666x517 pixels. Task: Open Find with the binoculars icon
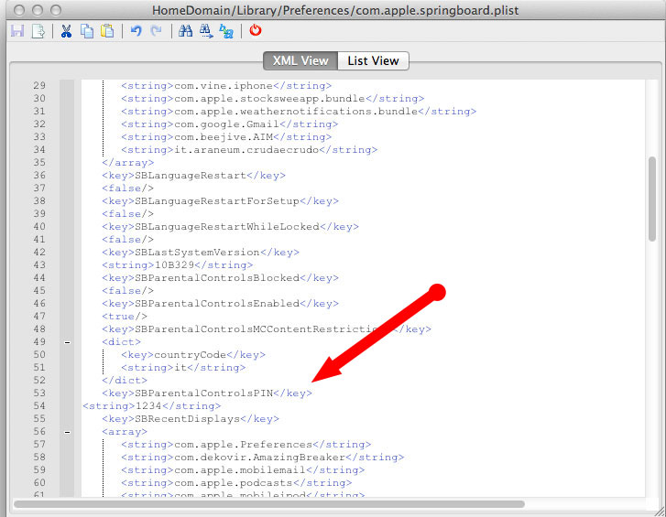185,31
